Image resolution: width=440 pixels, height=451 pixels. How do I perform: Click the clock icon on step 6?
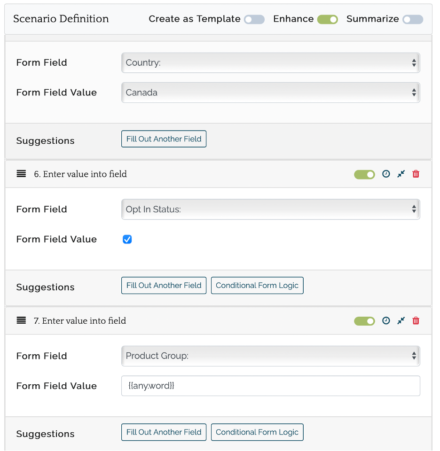point(386,174)
